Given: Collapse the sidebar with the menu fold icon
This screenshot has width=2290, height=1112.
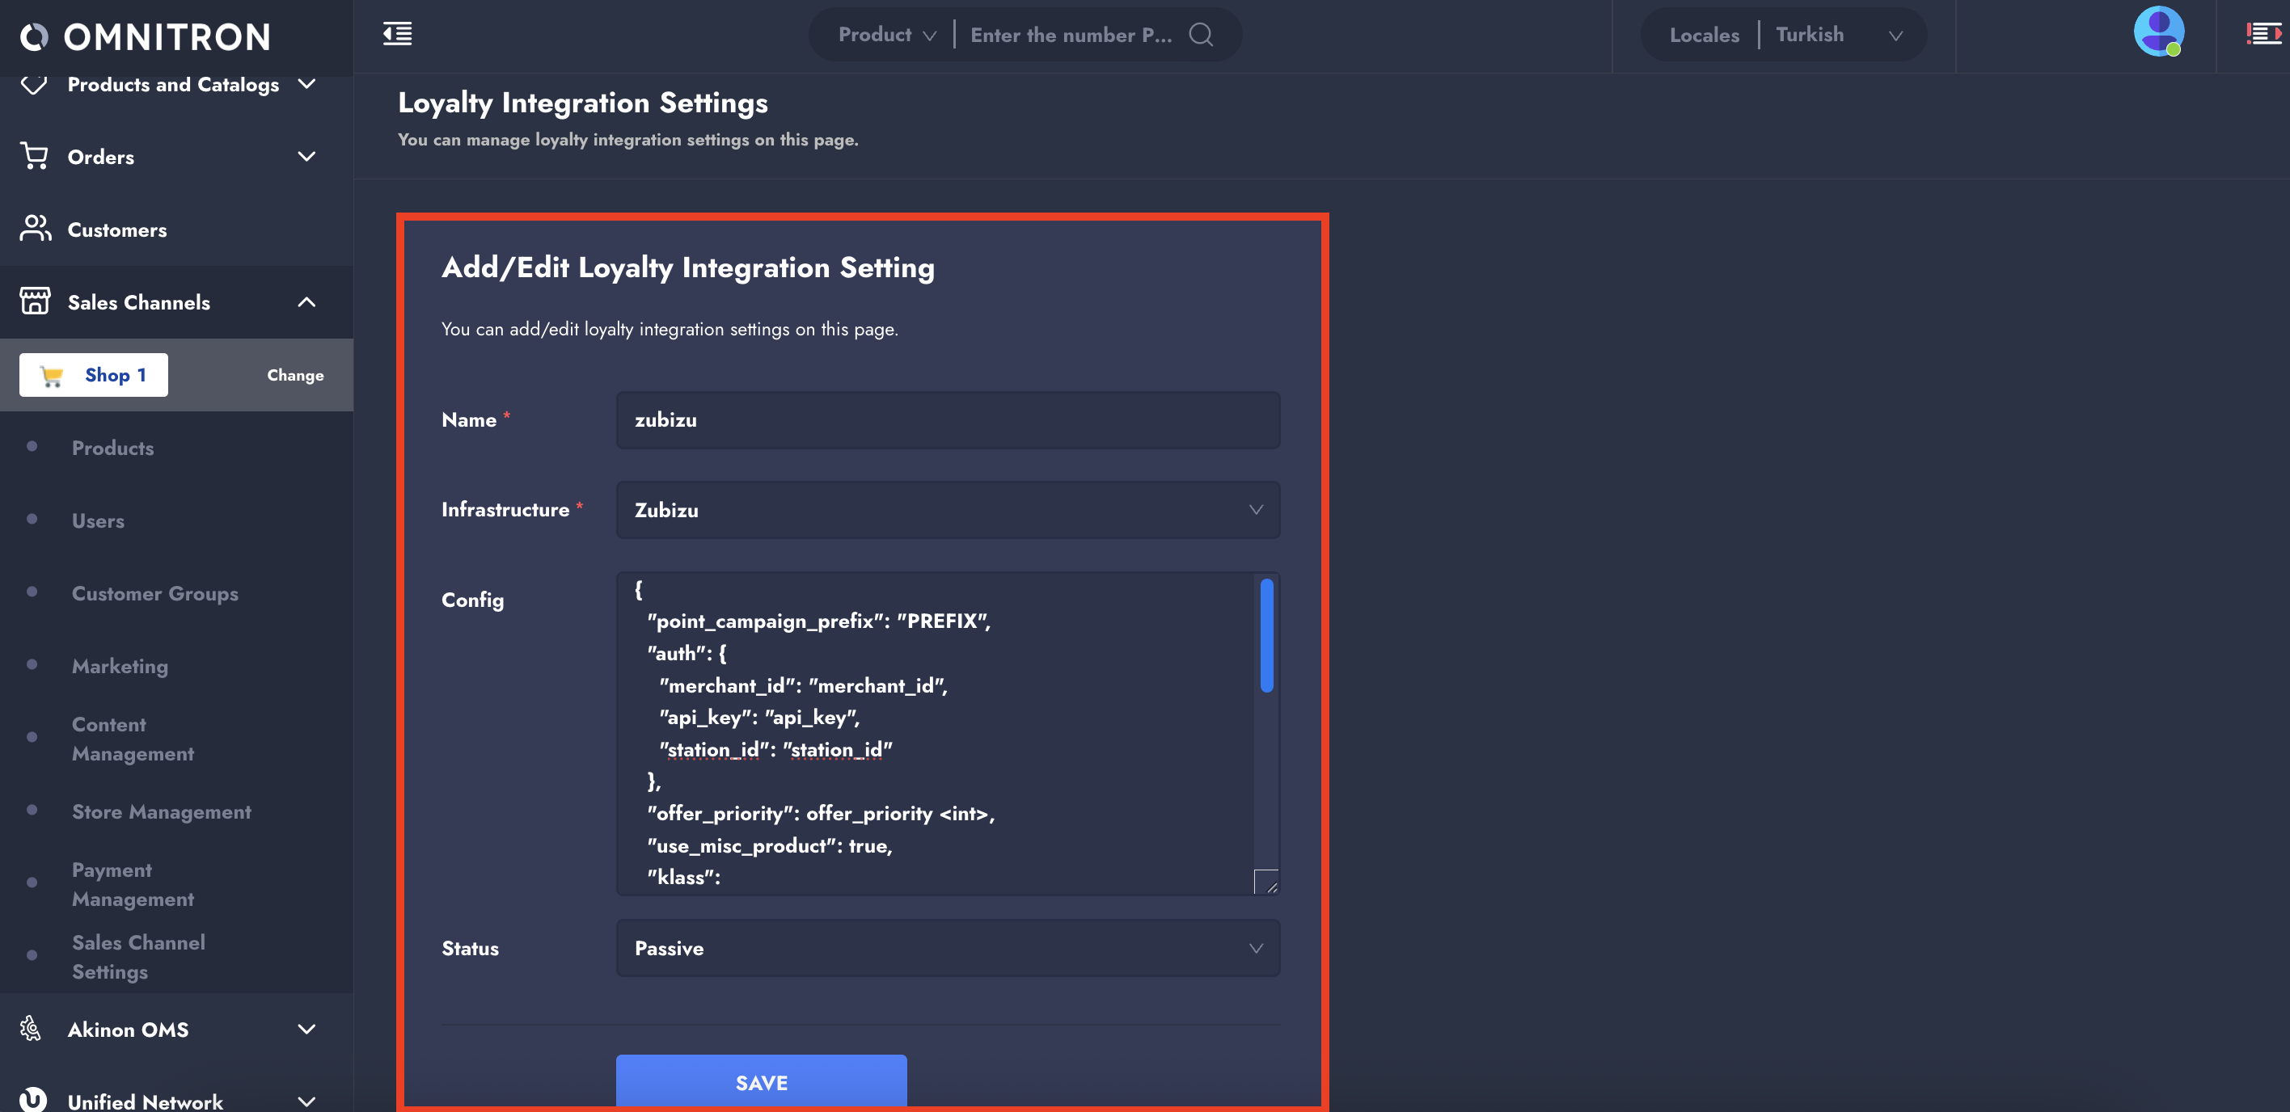Looking at the screenshot, I should tap(396, 35).
